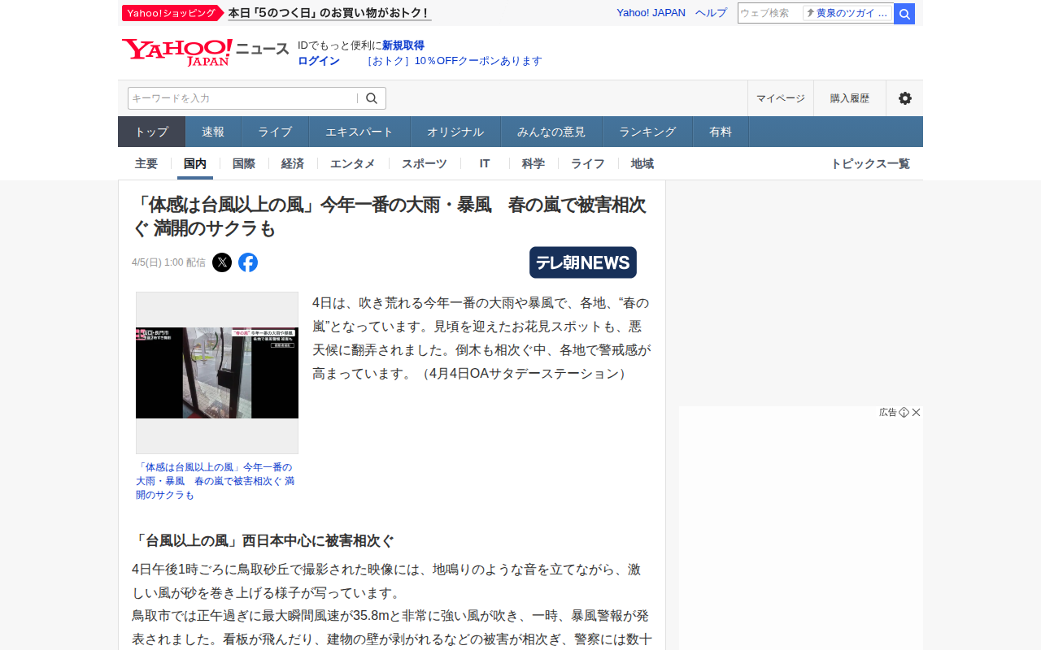Open the settings gear icon
This screenshot has width=1041, height=650.
tap(904, 98)
